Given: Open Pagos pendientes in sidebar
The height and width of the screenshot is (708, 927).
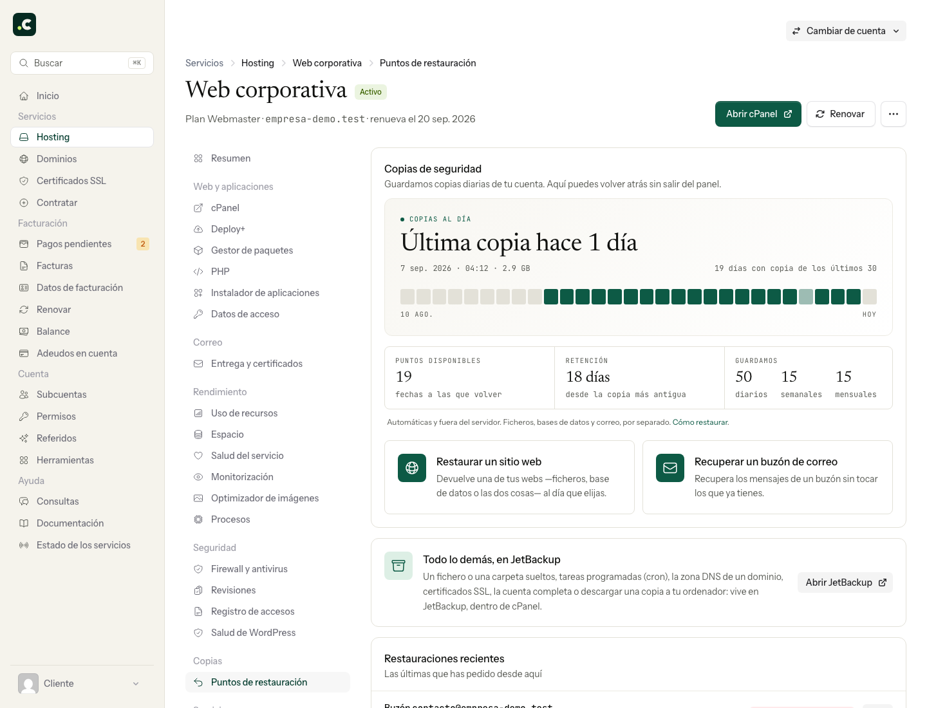Looking at the screenshot, I should coord(82,244).
